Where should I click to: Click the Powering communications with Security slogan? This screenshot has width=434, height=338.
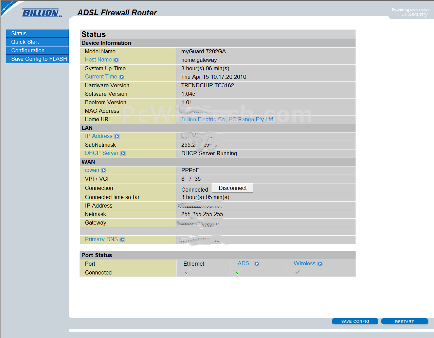[x=410, y=12]
